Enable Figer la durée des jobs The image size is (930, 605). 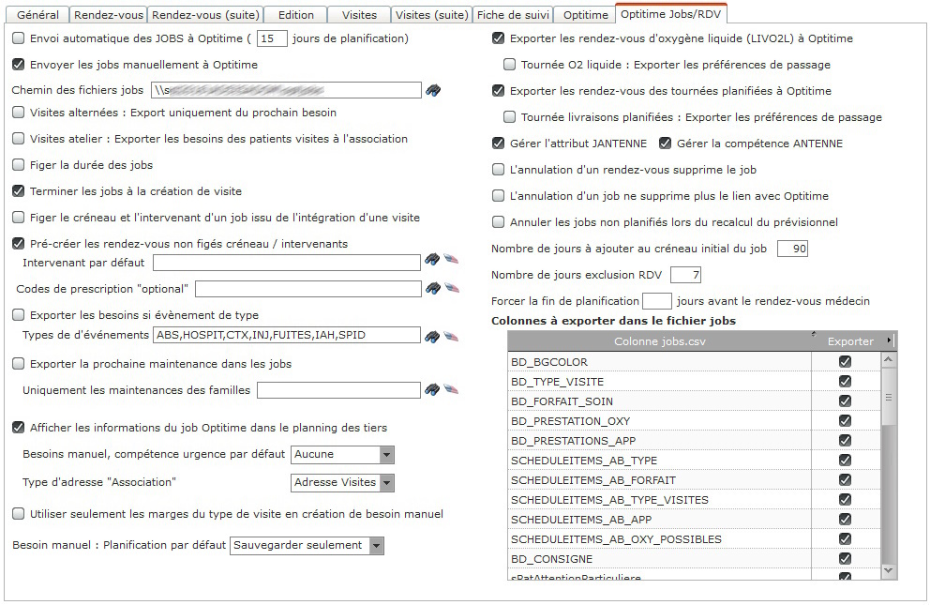point(19,165)
